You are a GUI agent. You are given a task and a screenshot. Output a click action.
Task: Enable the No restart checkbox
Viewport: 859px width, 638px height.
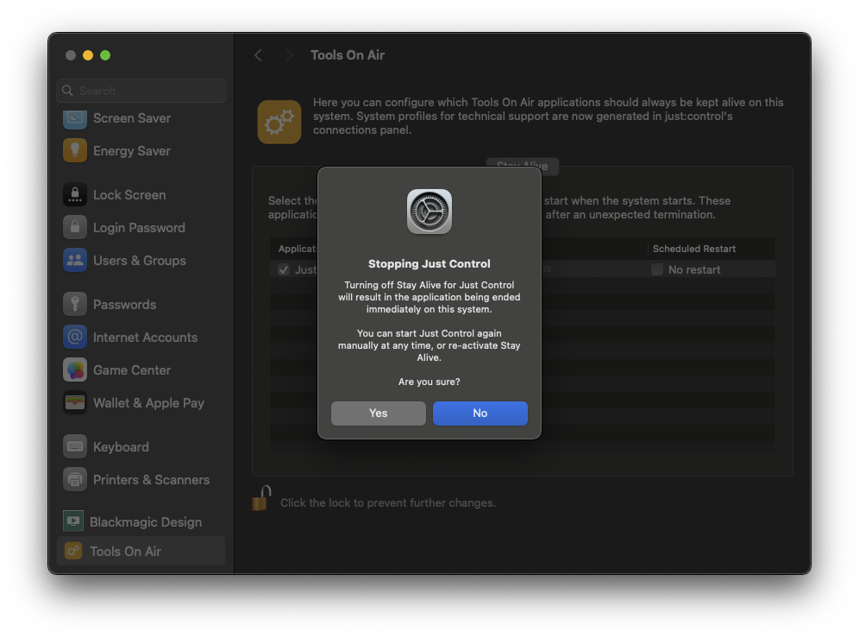coord(657,269)
